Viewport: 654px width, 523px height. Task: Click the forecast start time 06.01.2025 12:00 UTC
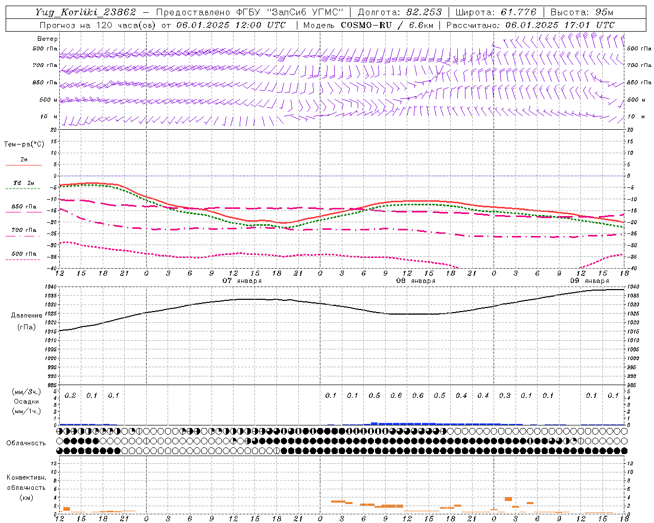pos(231,25)
